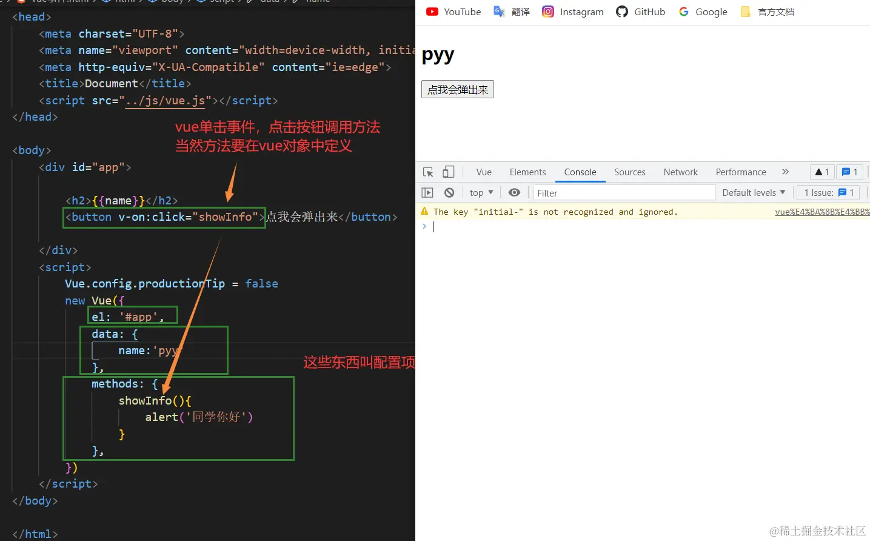The height and width of the screenshot is (541, 870).
Task: Click the clear console icon
Action: [x=449, y=192]
